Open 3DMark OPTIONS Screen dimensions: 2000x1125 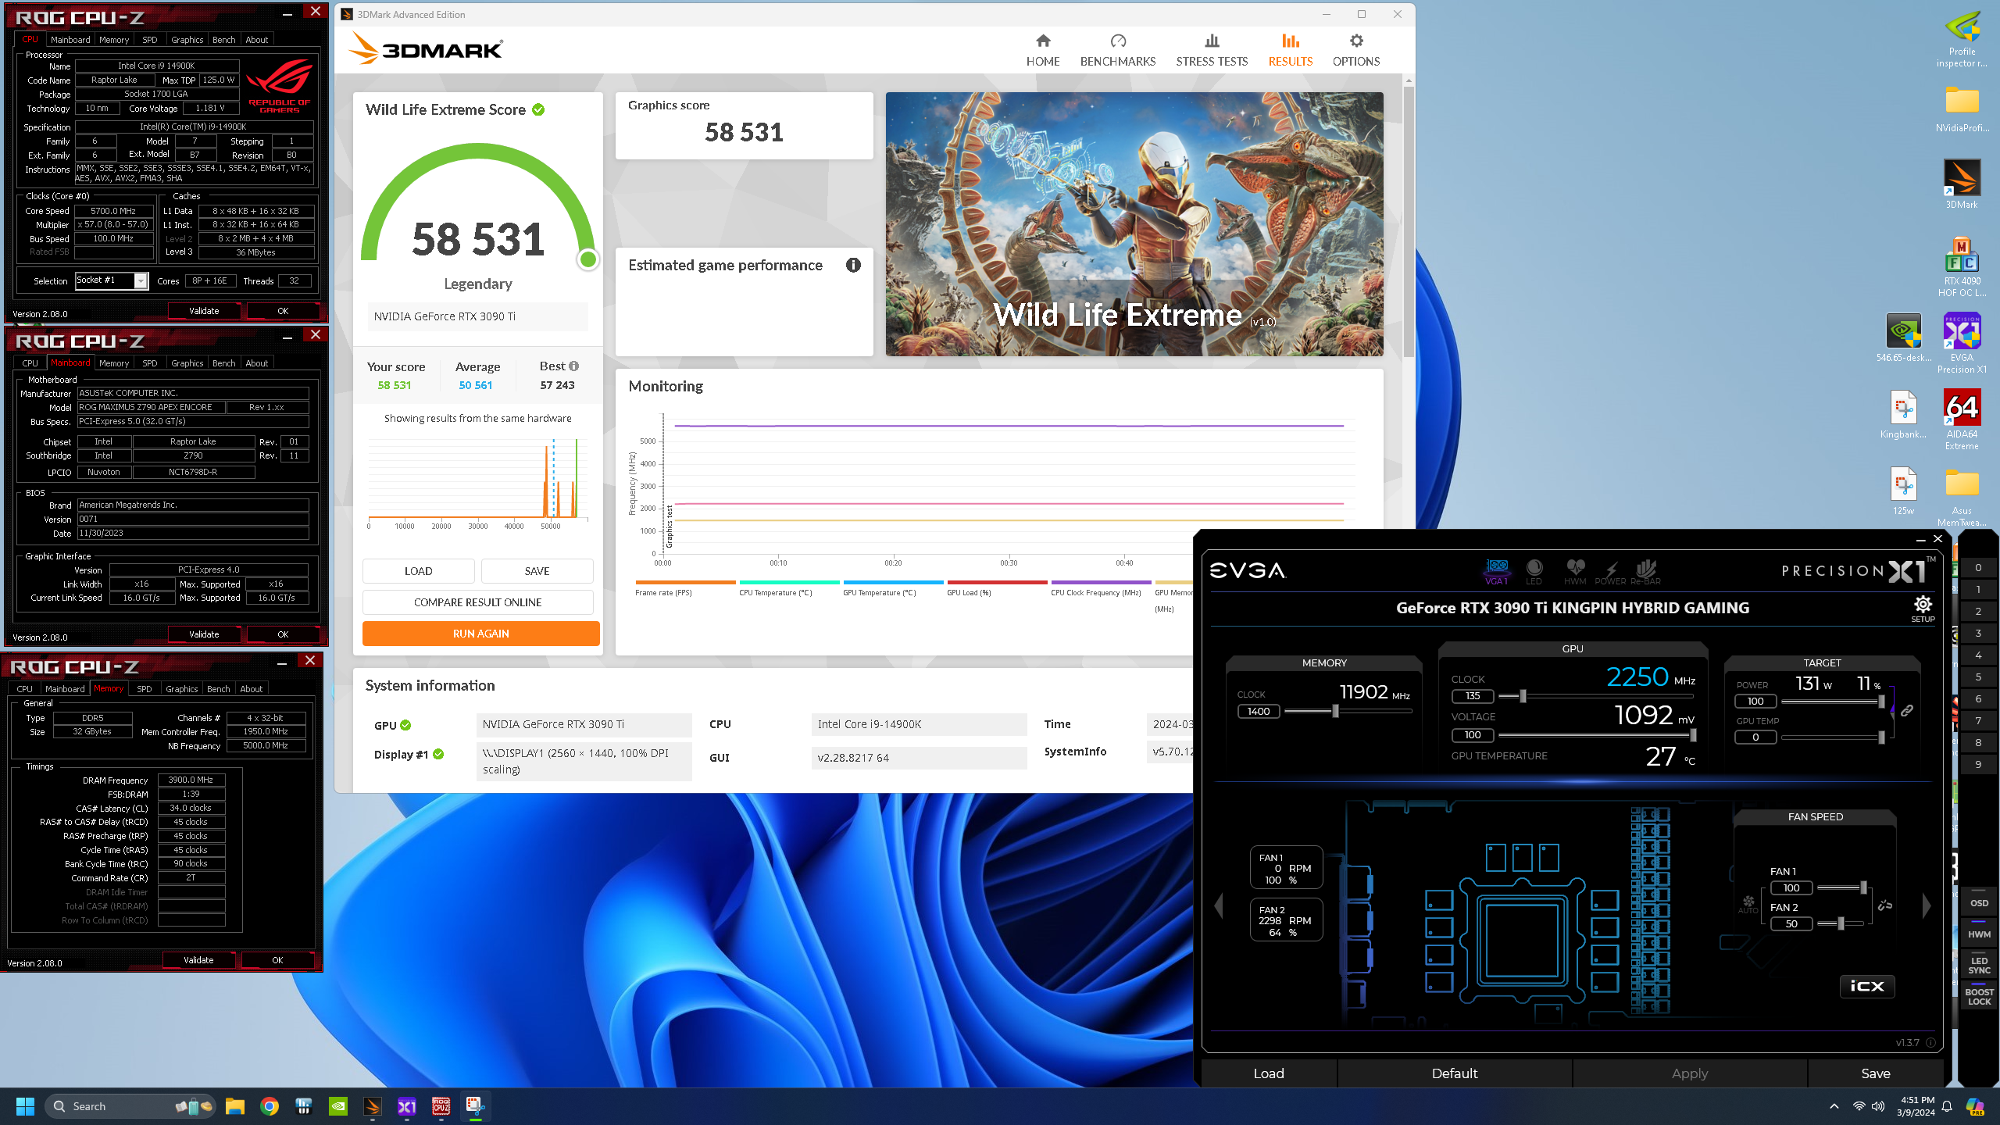coord(1356,50)
